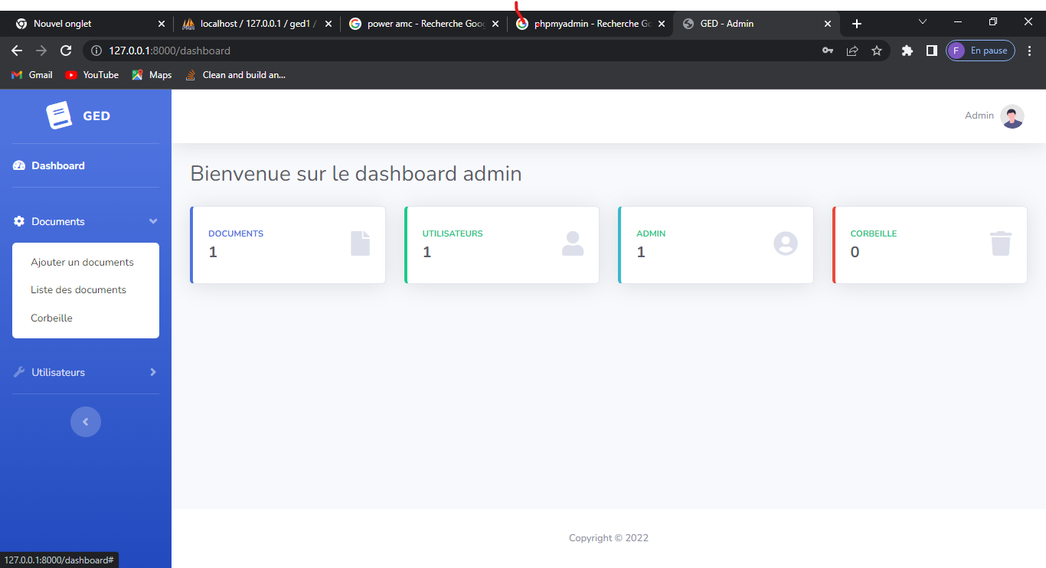Viewport: 1046px width, 568px height.
Task: Click the Corbeille card trash icon
Action: click(x=1001, y=243)
